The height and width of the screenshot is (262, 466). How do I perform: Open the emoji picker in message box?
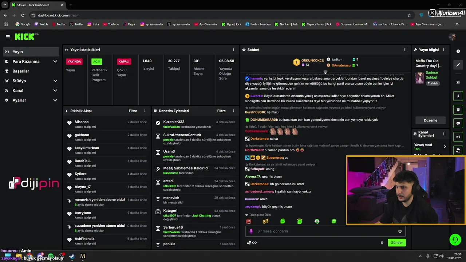pyautogui.click(x=400, y=231)
